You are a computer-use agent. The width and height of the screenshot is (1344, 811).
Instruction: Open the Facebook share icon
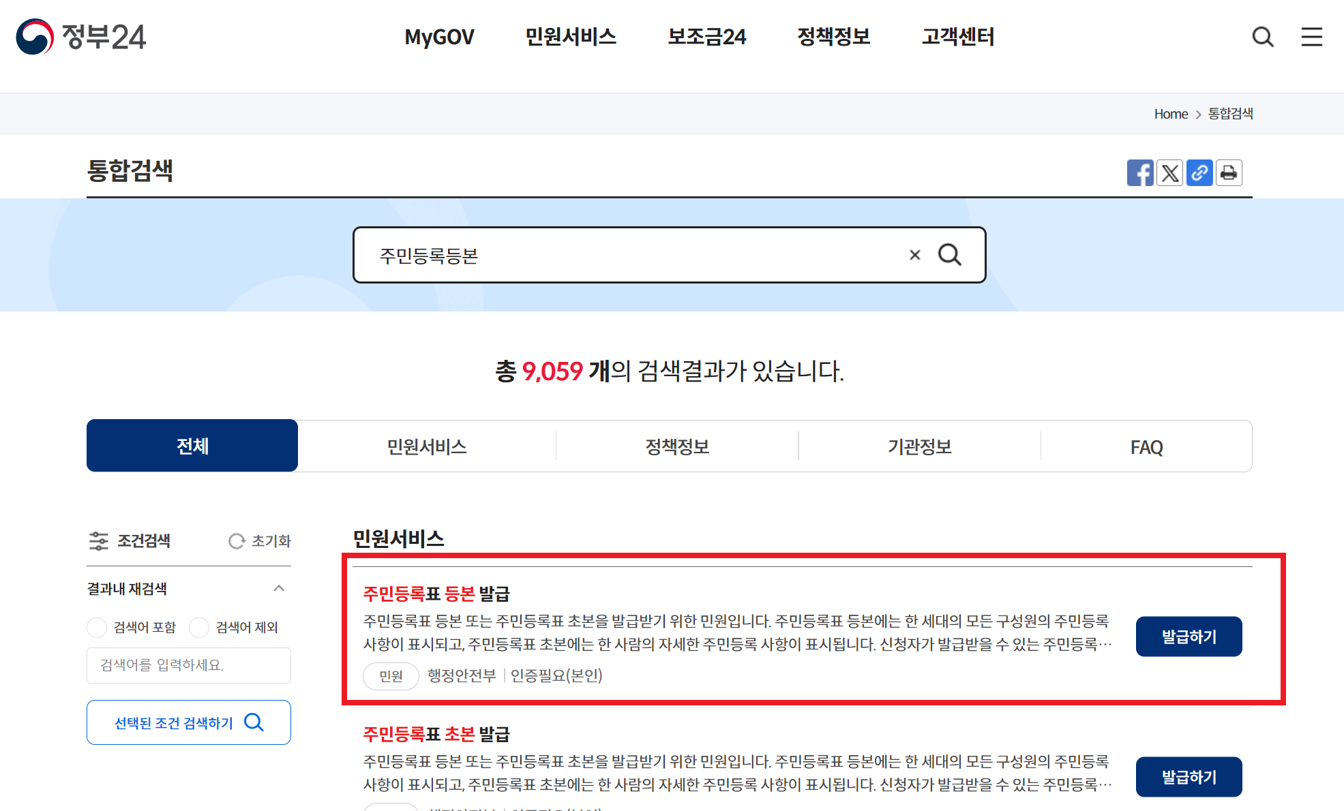pos(1140,172)
